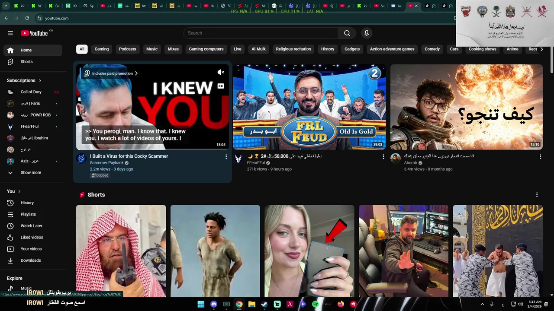Open the Windows Start menu
The image size is (554, 311).
(201, 304)
